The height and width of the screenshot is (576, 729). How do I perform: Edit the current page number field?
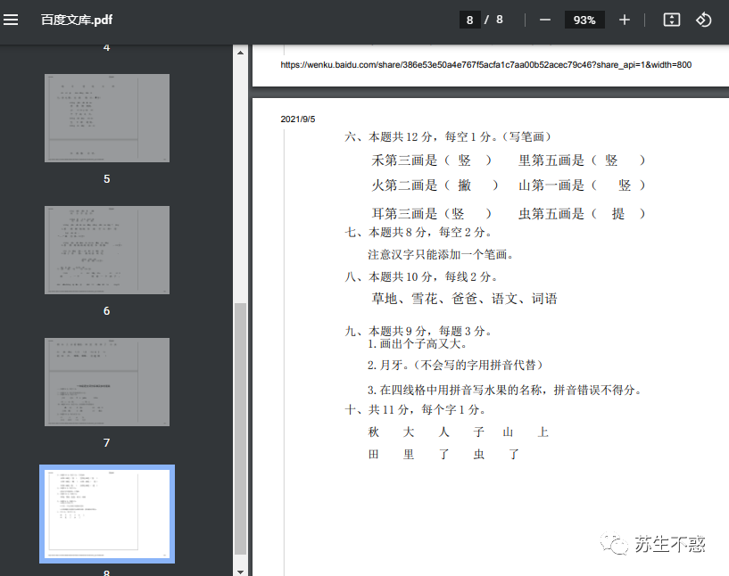(x=469, y=20)
